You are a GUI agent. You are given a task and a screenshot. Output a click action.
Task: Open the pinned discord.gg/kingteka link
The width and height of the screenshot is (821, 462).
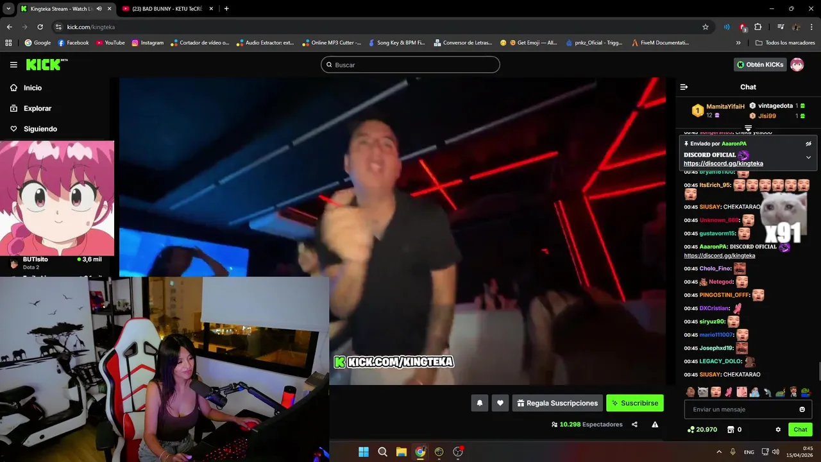pos(723,164)
